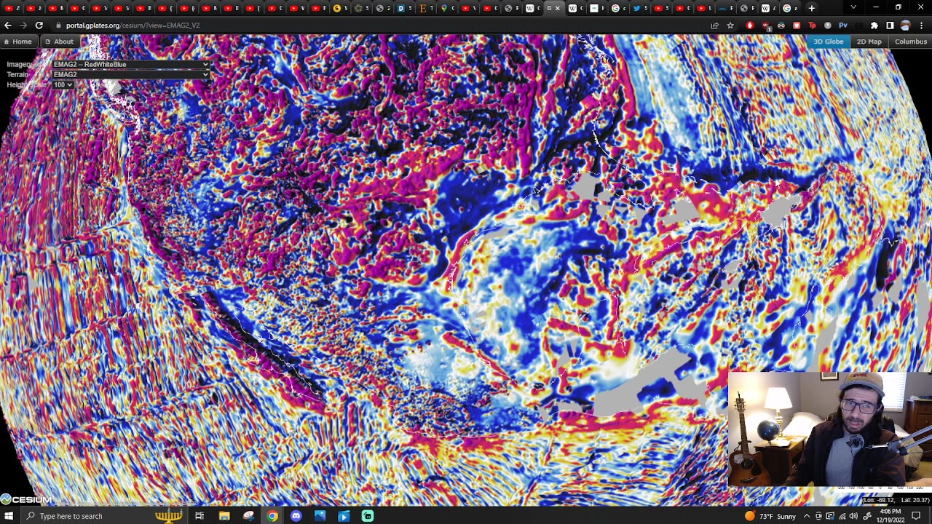Open Discord from the taskbar
The width and height of the screenshot is (932, 524).
[x=296, y=516]
